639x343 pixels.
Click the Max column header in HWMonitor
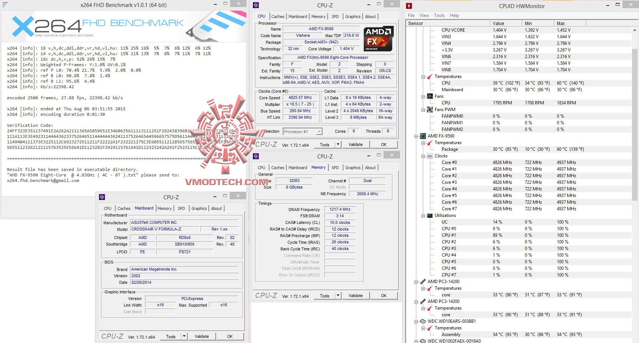570,23
